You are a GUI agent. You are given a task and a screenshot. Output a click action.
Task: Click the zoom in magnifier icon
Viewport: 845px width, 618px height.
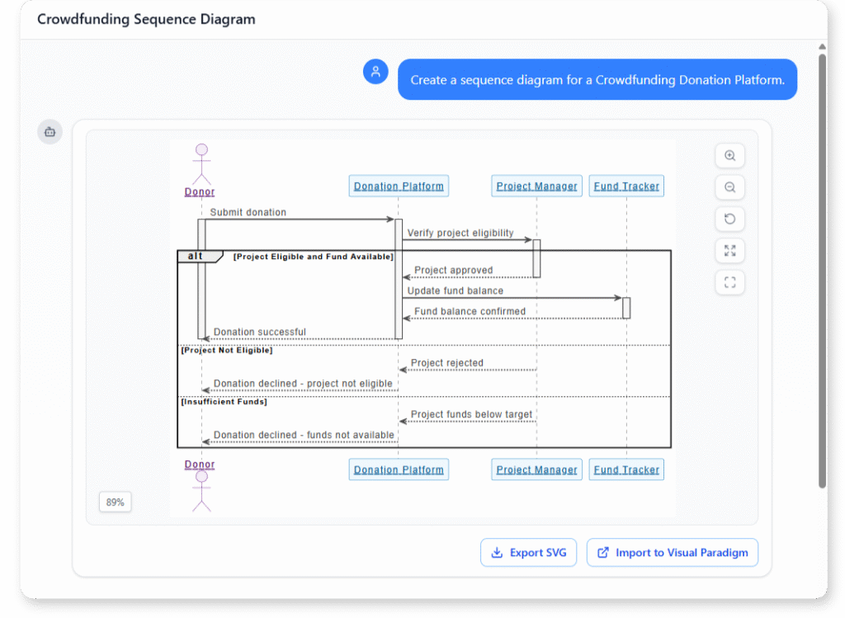(x=729, y=155)
